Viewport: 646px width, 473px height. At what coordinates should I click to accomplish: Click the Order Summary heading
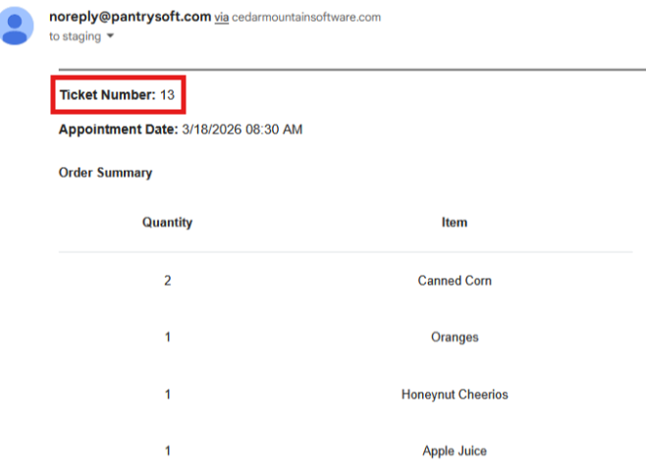coord(105,173)
